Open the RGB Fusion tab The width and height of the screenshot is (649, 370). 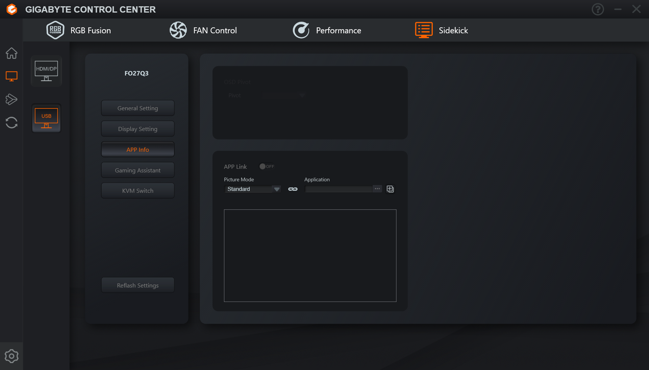pyautogui.click(x=79, y=30)
